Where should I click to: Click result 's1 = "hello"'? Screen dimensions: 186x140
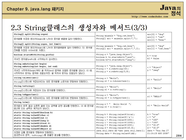[155, 80]
